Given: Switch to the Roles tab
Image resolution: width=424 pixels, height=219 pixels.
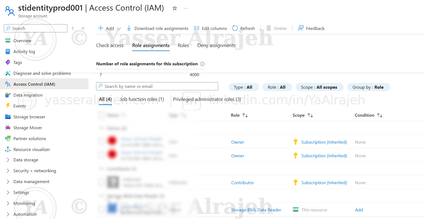Looking at the screenshot, I should [x=183, y=45].
